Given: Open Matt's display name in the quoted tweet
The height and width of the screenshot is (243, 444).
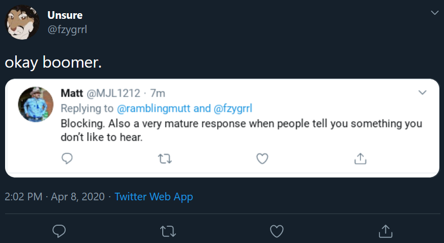Looking at the screenshot, I should tap(72, 93).
